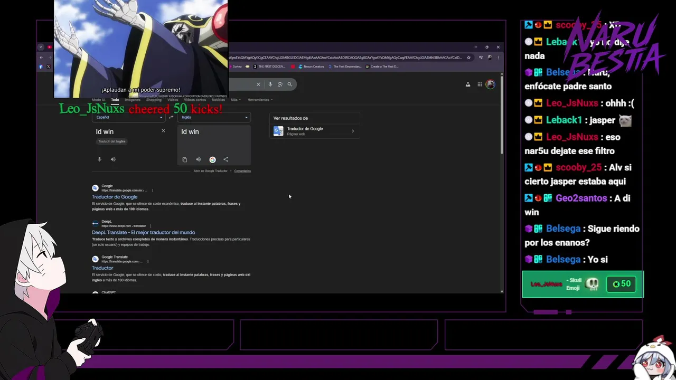
Task: Open the 'Nexon Creators' bookmark
Action: coord(311,66)
